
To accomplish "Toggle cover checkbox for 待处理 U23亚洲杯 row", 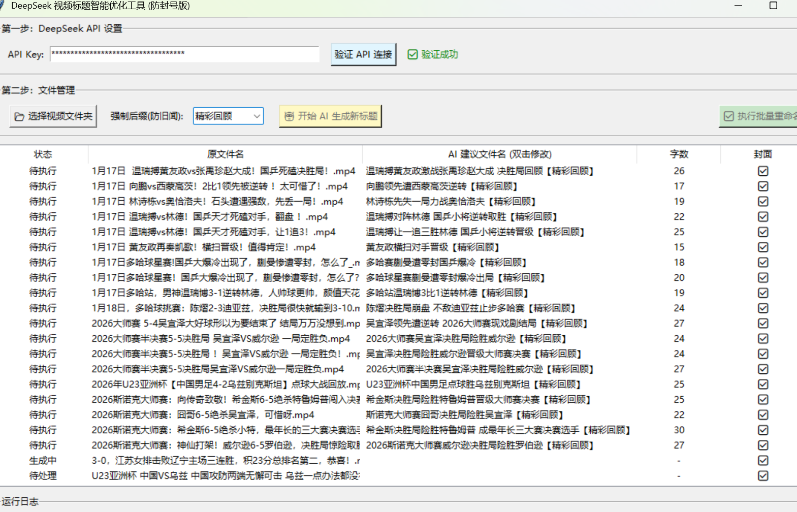I will tap(763, 476).
